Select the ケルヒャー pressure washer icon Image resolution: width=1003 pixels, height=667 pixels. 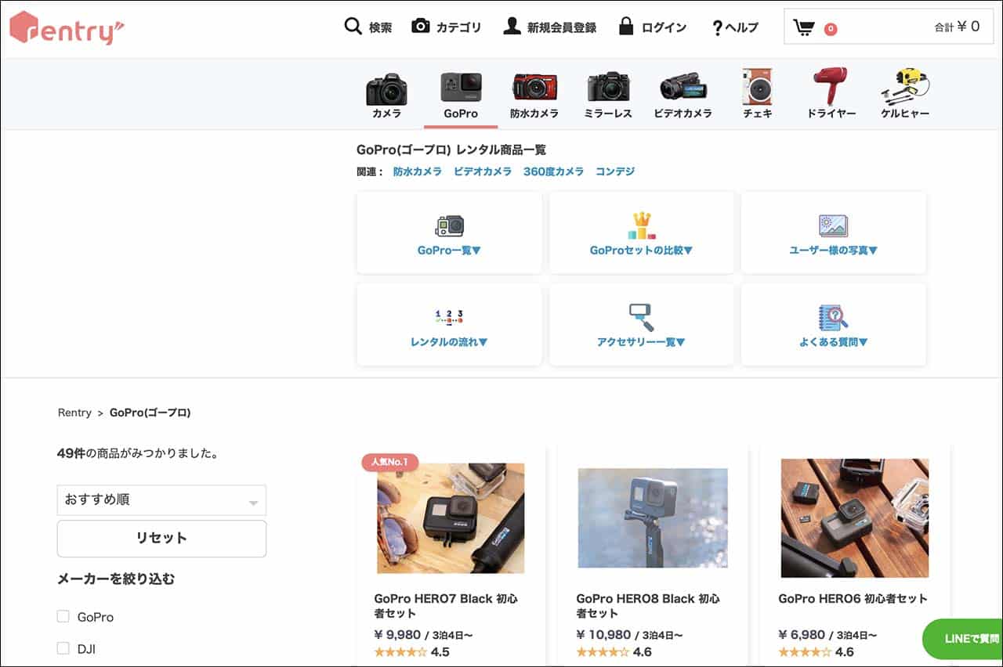pos(905,87)
